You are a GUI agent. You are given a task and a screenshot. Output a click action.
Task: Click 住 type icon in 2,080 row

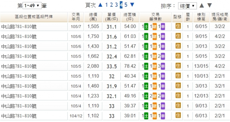[178, 66]
